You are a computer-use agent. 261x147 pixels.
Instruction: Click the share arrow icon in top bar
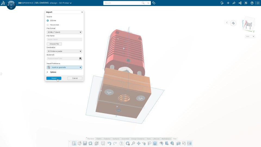[x=234, y=3]
